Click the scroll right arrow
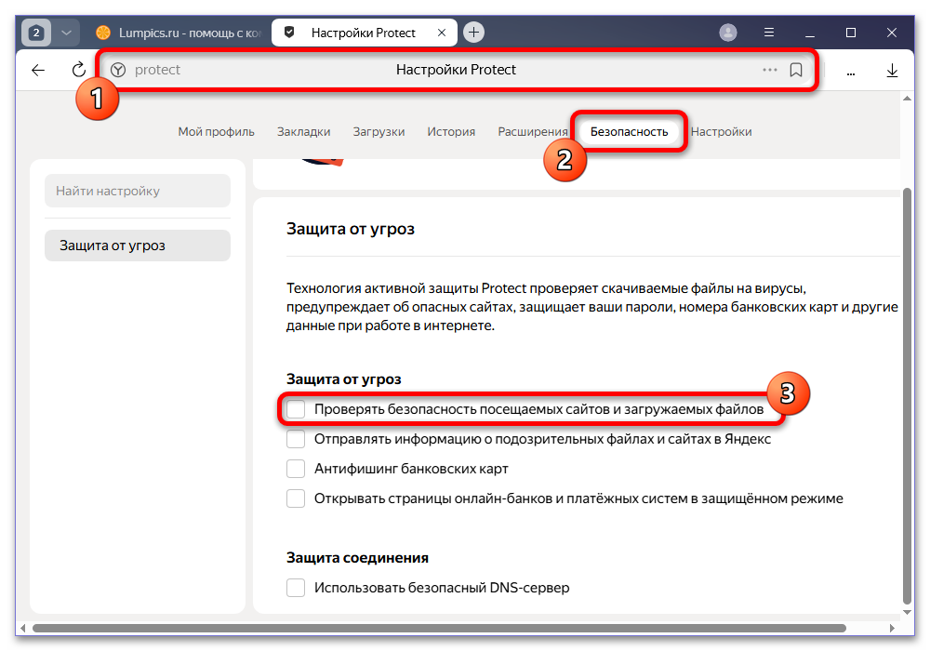 [892, 628]
